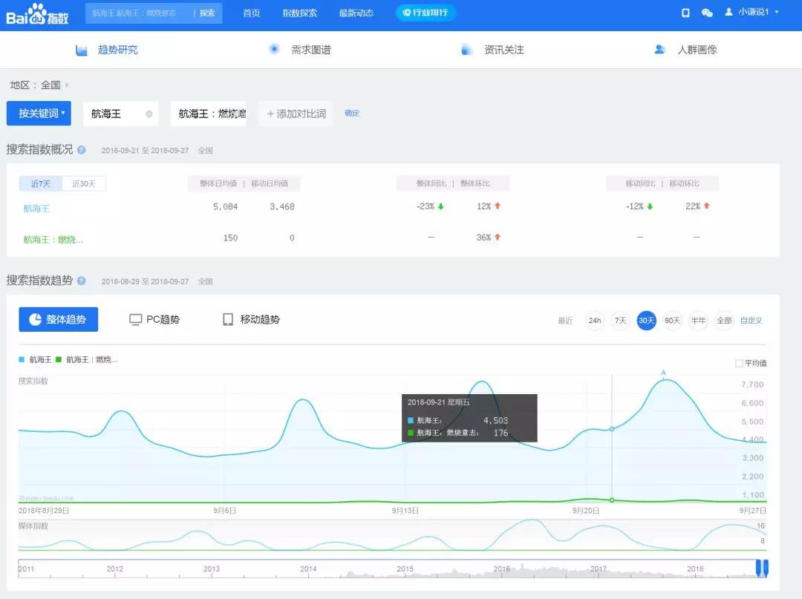The width and height of the screenshot is (802, 599).
Task: Click the 添加对比词 input field
Action: point(296,114)
